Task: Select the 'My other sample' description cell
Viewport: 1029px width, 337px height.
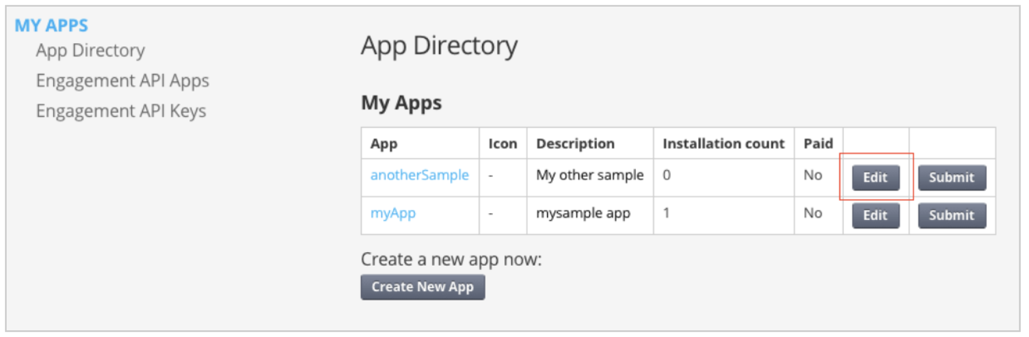Action: [x=590, y=175]
